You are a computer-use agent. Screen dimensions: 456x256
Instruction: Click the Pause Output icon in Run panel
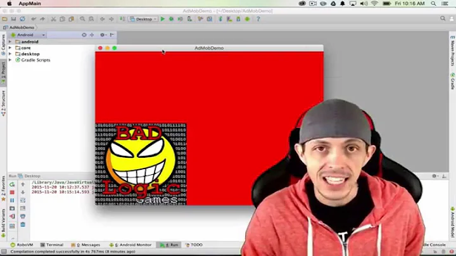point(12,200)
